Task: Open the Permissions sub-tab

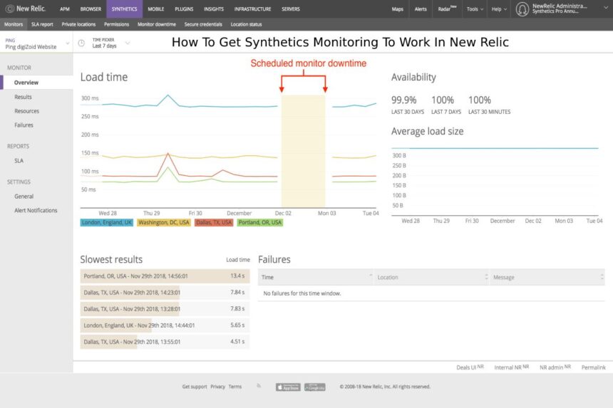Action: [116, 24]
